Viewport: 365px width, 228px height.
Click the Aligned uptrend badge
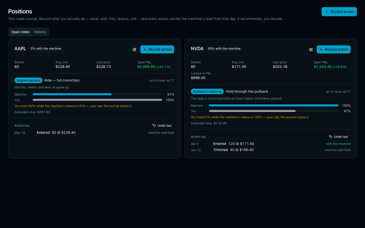(28, 80)
